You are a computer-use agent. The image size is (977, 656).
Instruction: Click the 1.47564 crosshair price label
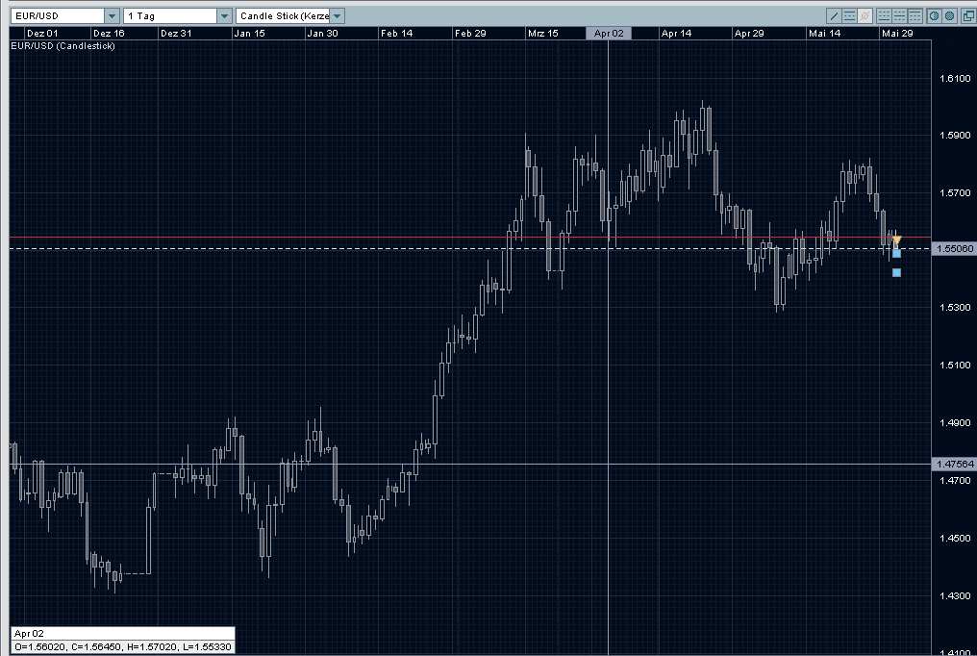click(x=955, y=465)
